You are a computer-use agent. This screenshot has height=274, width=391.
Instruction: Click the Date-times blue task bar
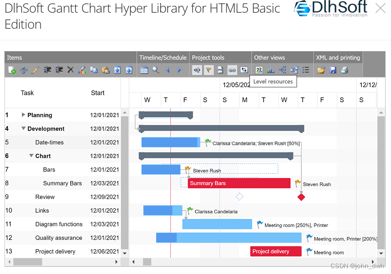coord(170,142)
